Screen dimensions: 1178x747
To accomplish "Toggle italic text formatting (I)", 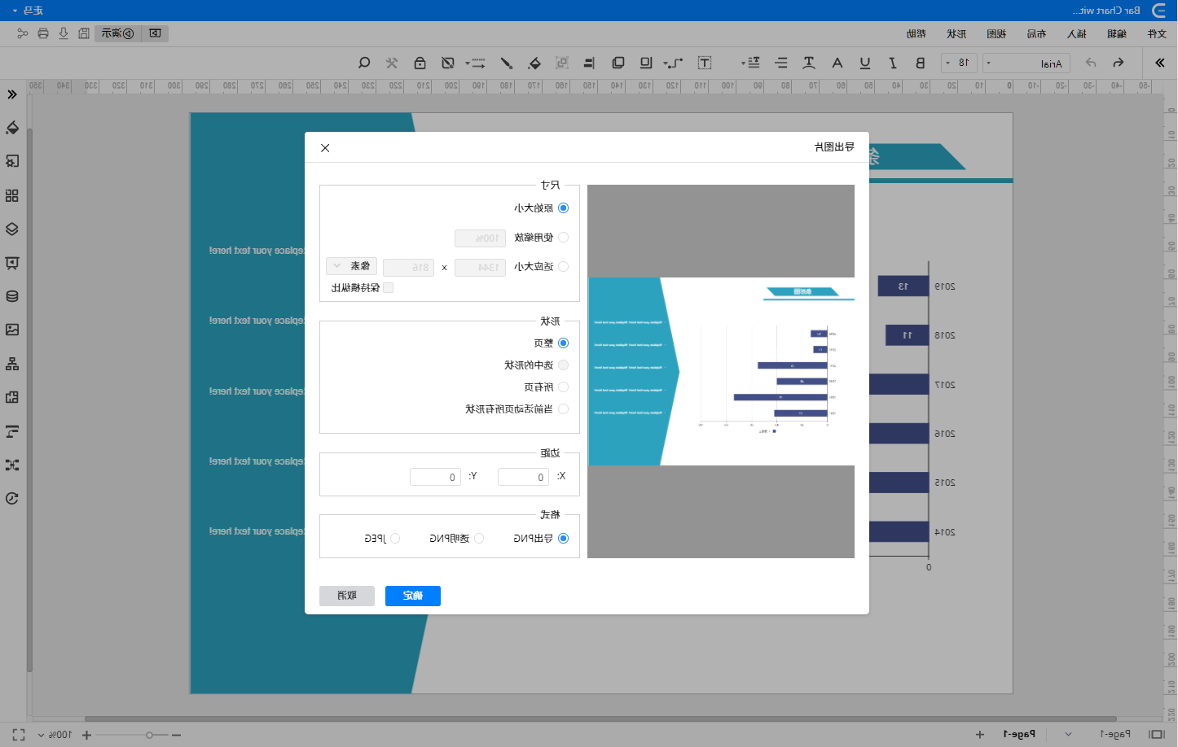I will pyautogui.click(x=893, y=63).
